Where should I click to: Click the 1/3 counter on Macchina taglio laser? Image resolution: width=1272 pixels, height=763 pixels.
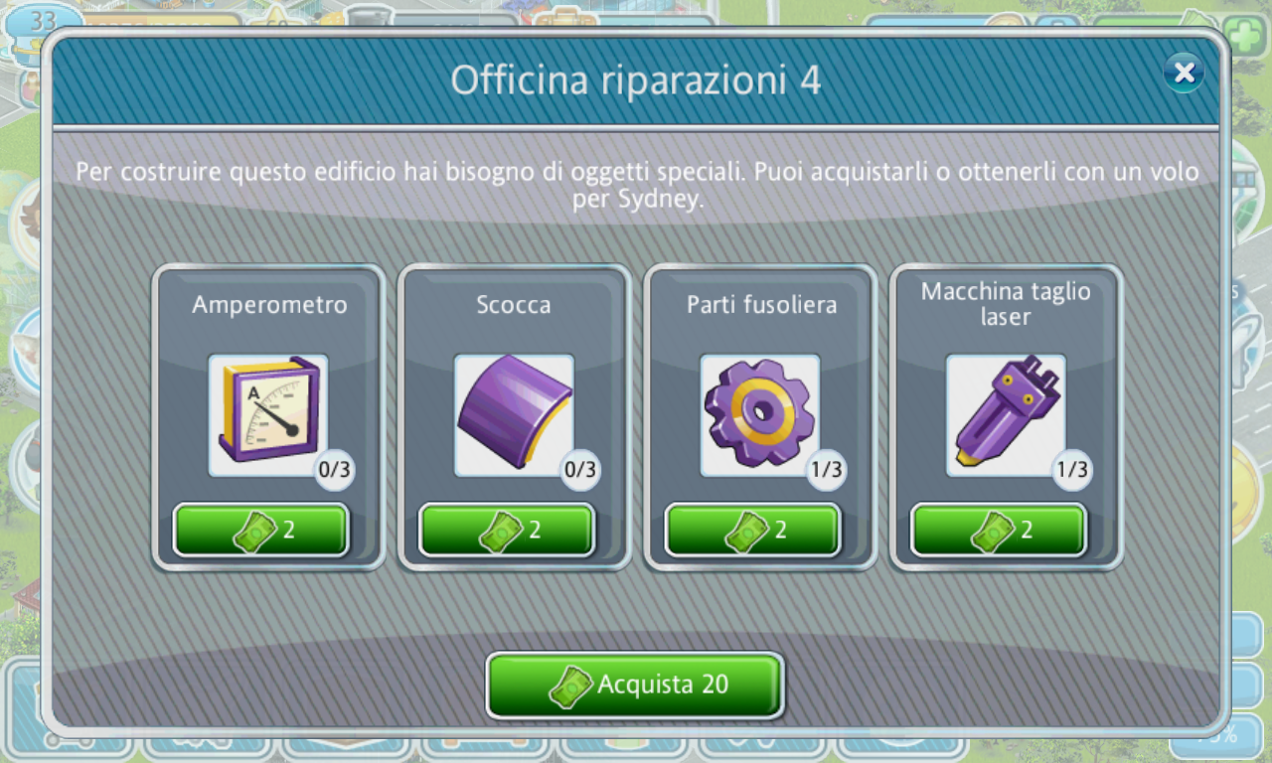click(x=1072, y=470)
